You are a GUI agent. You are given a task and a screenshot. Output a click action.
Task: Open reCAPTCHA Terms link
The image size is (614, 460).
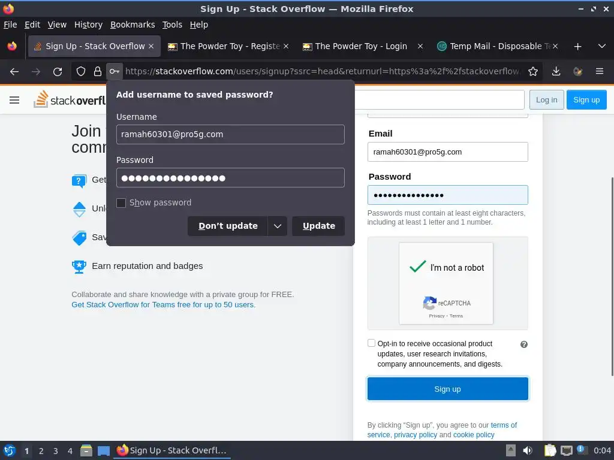point(456,316)
